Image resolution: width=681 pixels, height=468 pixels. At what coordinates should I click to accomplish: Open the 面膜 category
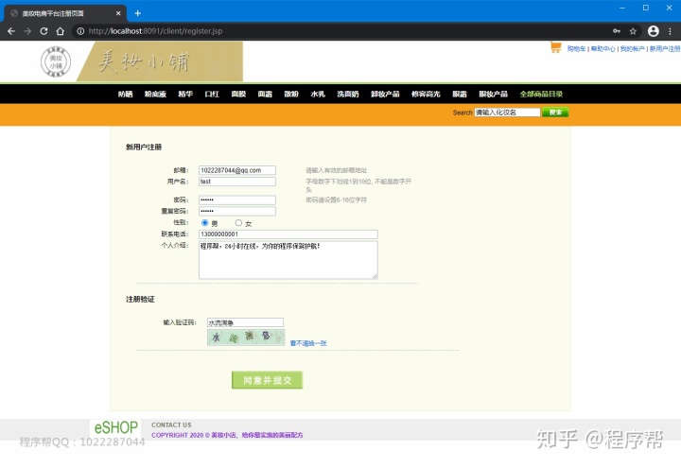238,94
